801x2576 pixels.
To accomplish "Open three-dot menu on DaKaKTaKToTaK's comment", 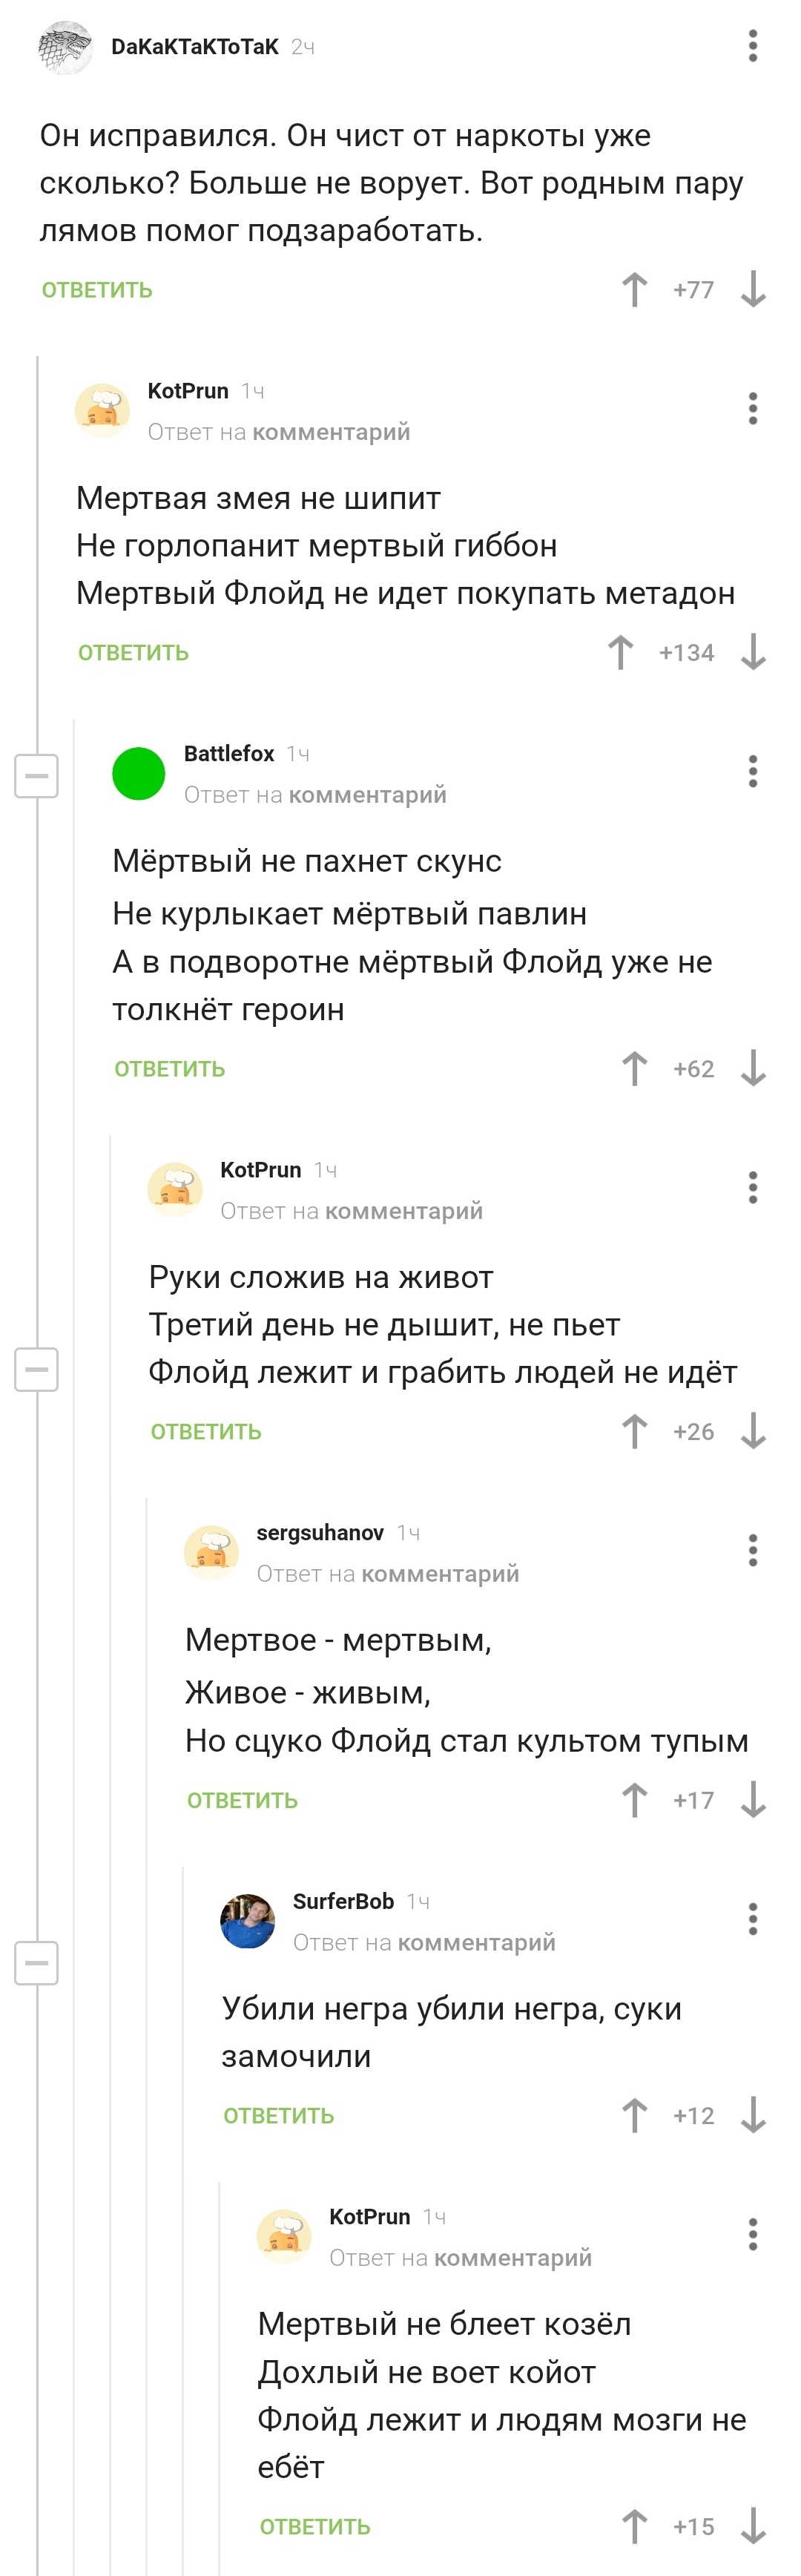I will tap(753, 46).
